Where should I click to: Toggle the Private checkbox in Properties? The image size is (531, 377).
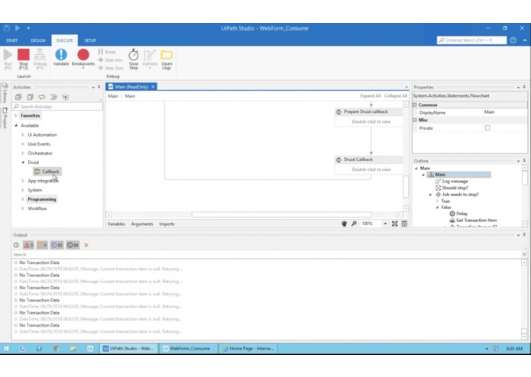click(x=487, y=127)
